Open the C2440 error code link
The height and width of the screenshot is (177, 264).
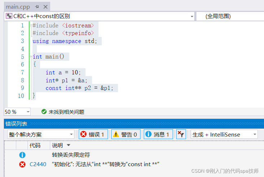(x=38, y=164)
